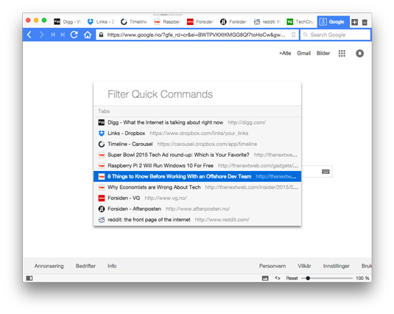
Task: Click the zoom slider handle
Action: coord(308,278)
